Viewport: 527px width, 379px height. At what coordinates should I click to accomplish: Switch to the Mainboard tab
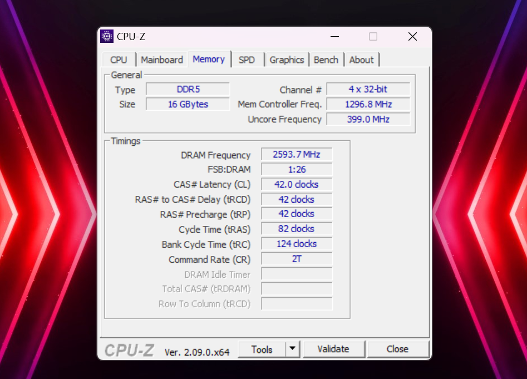pyautogui.click(x=162, y=60)
